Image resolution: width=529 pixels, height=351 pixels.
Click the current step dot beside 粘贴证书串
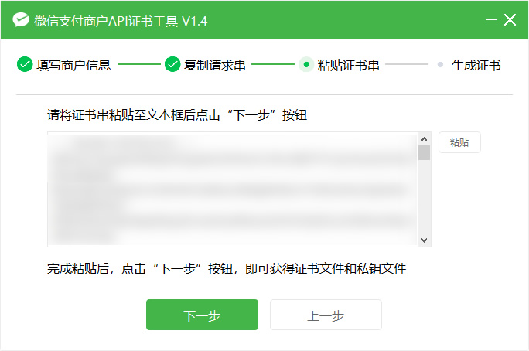coord(306,64)
